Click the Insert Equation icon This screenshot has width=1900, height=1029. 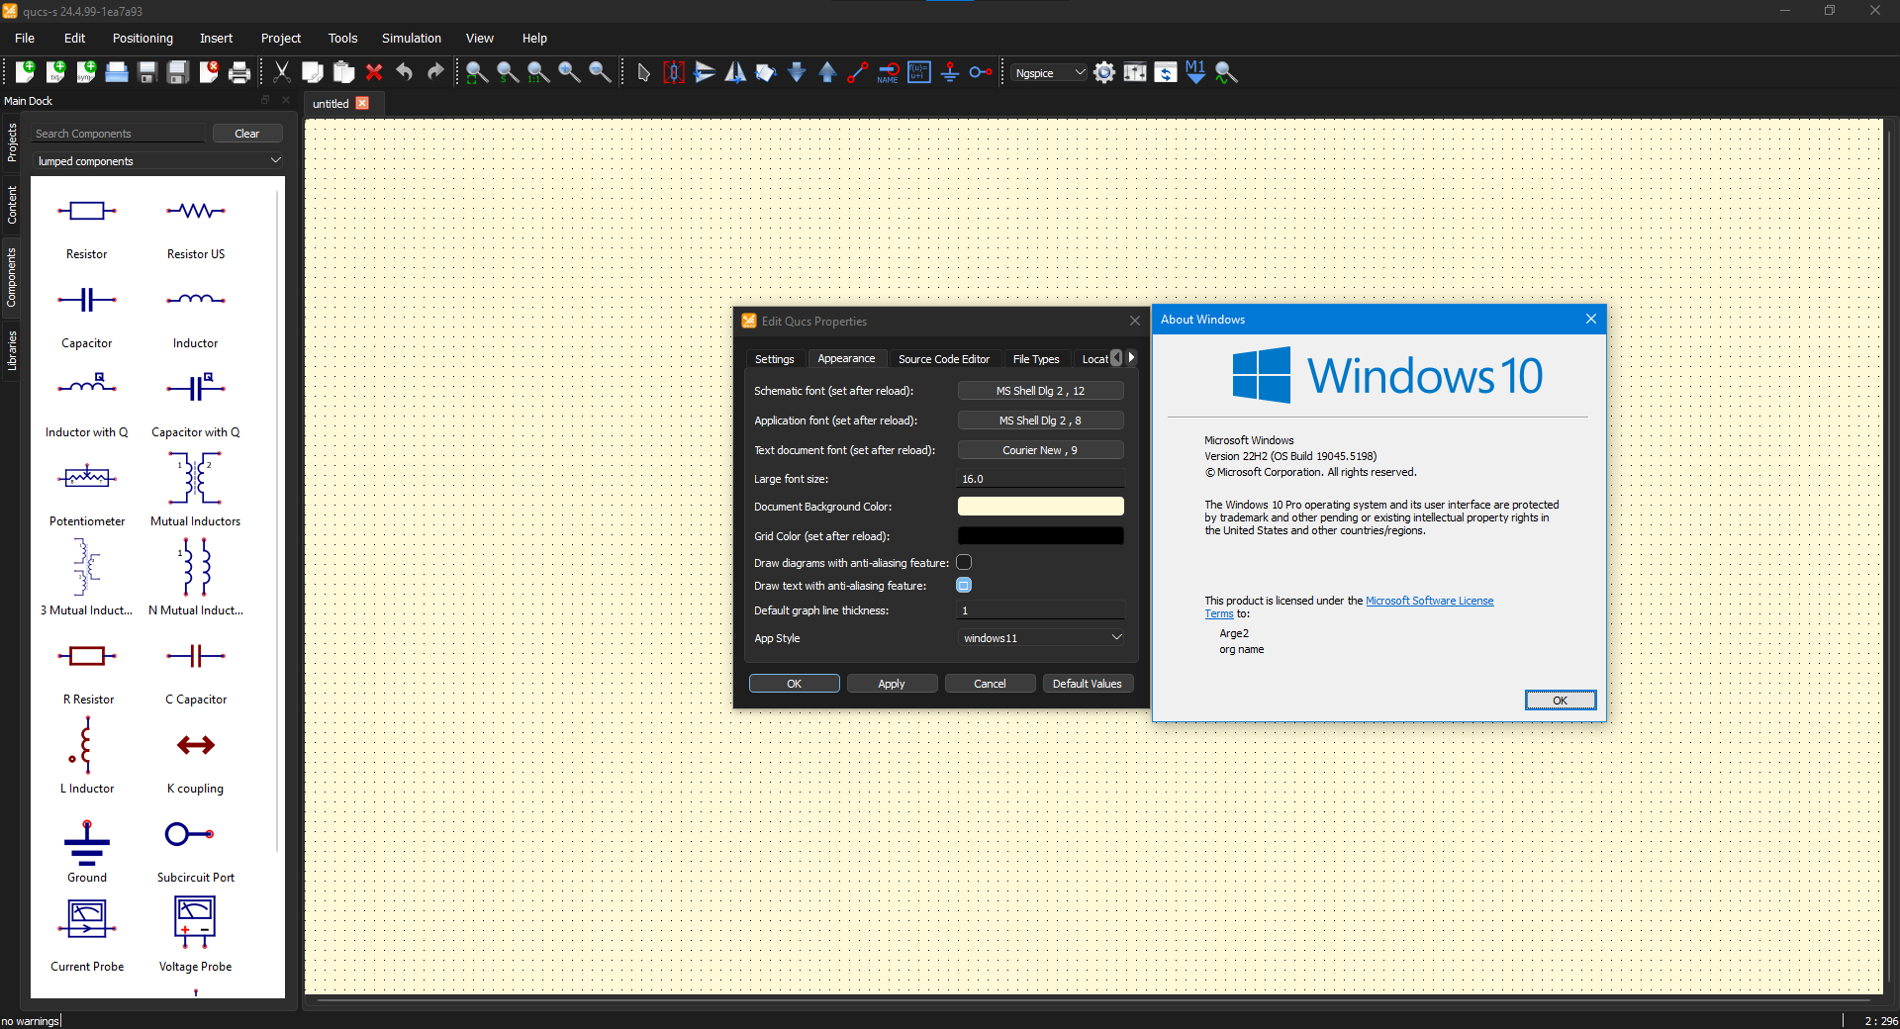(x=919, y=72)
